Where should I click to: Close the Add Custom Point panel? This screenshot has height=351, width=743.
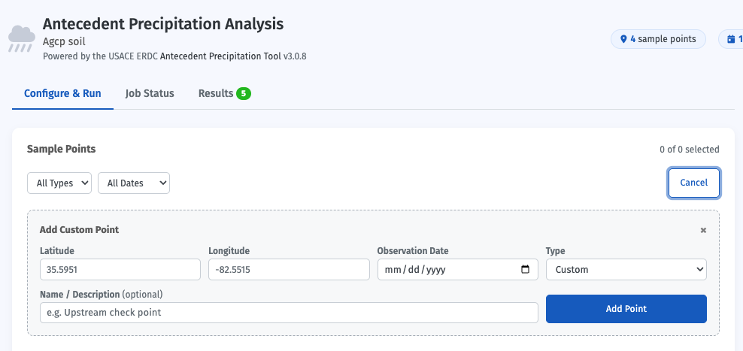[703, 230]
